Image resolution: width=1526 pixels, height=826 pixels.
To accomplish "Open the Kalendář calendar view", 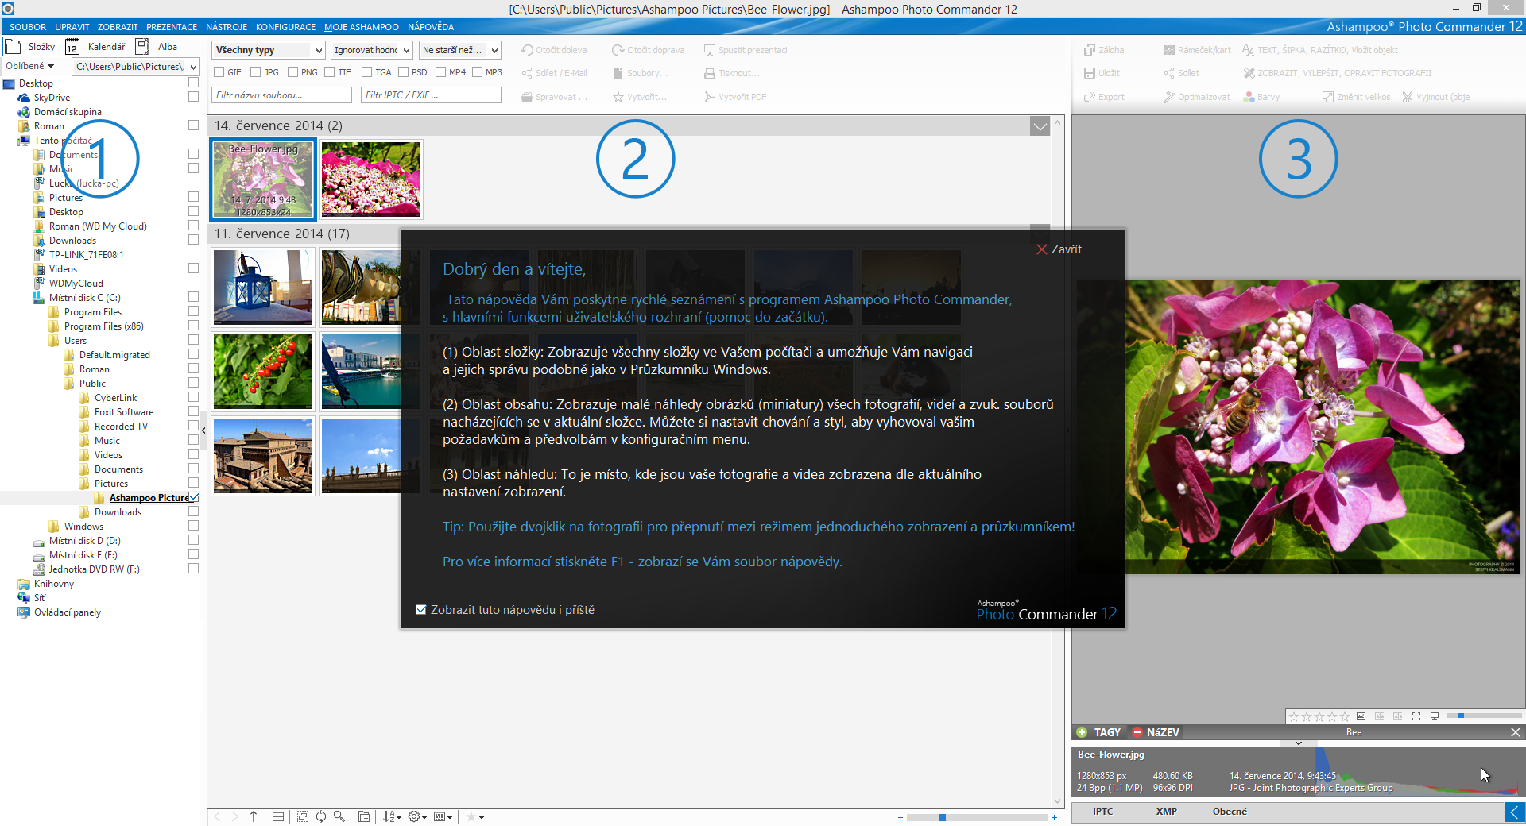I will pos(95,46).
